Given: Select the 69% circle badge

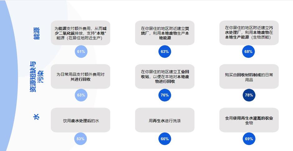Looking at the screenshot, I should pyautogui.click(x=249, y=139).
